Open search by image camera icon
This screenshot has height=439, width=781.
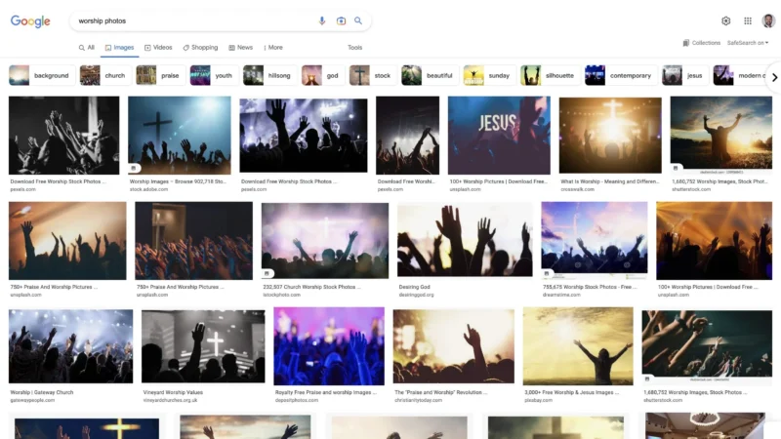coord(341,20)
